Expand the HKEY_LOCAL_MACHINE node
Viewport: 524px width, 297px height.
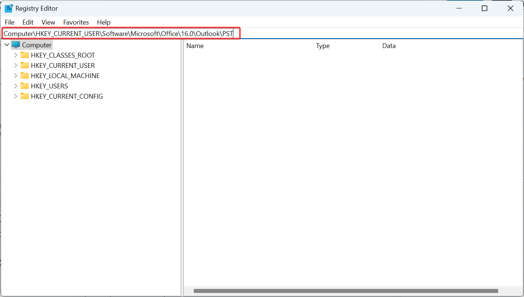(x=15, y=76)
